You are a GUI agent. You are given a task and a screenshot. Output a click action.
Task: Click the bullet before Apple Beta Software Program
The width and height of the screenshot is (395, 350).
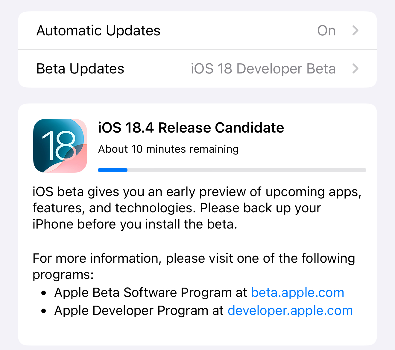click(x=44, y=293)
